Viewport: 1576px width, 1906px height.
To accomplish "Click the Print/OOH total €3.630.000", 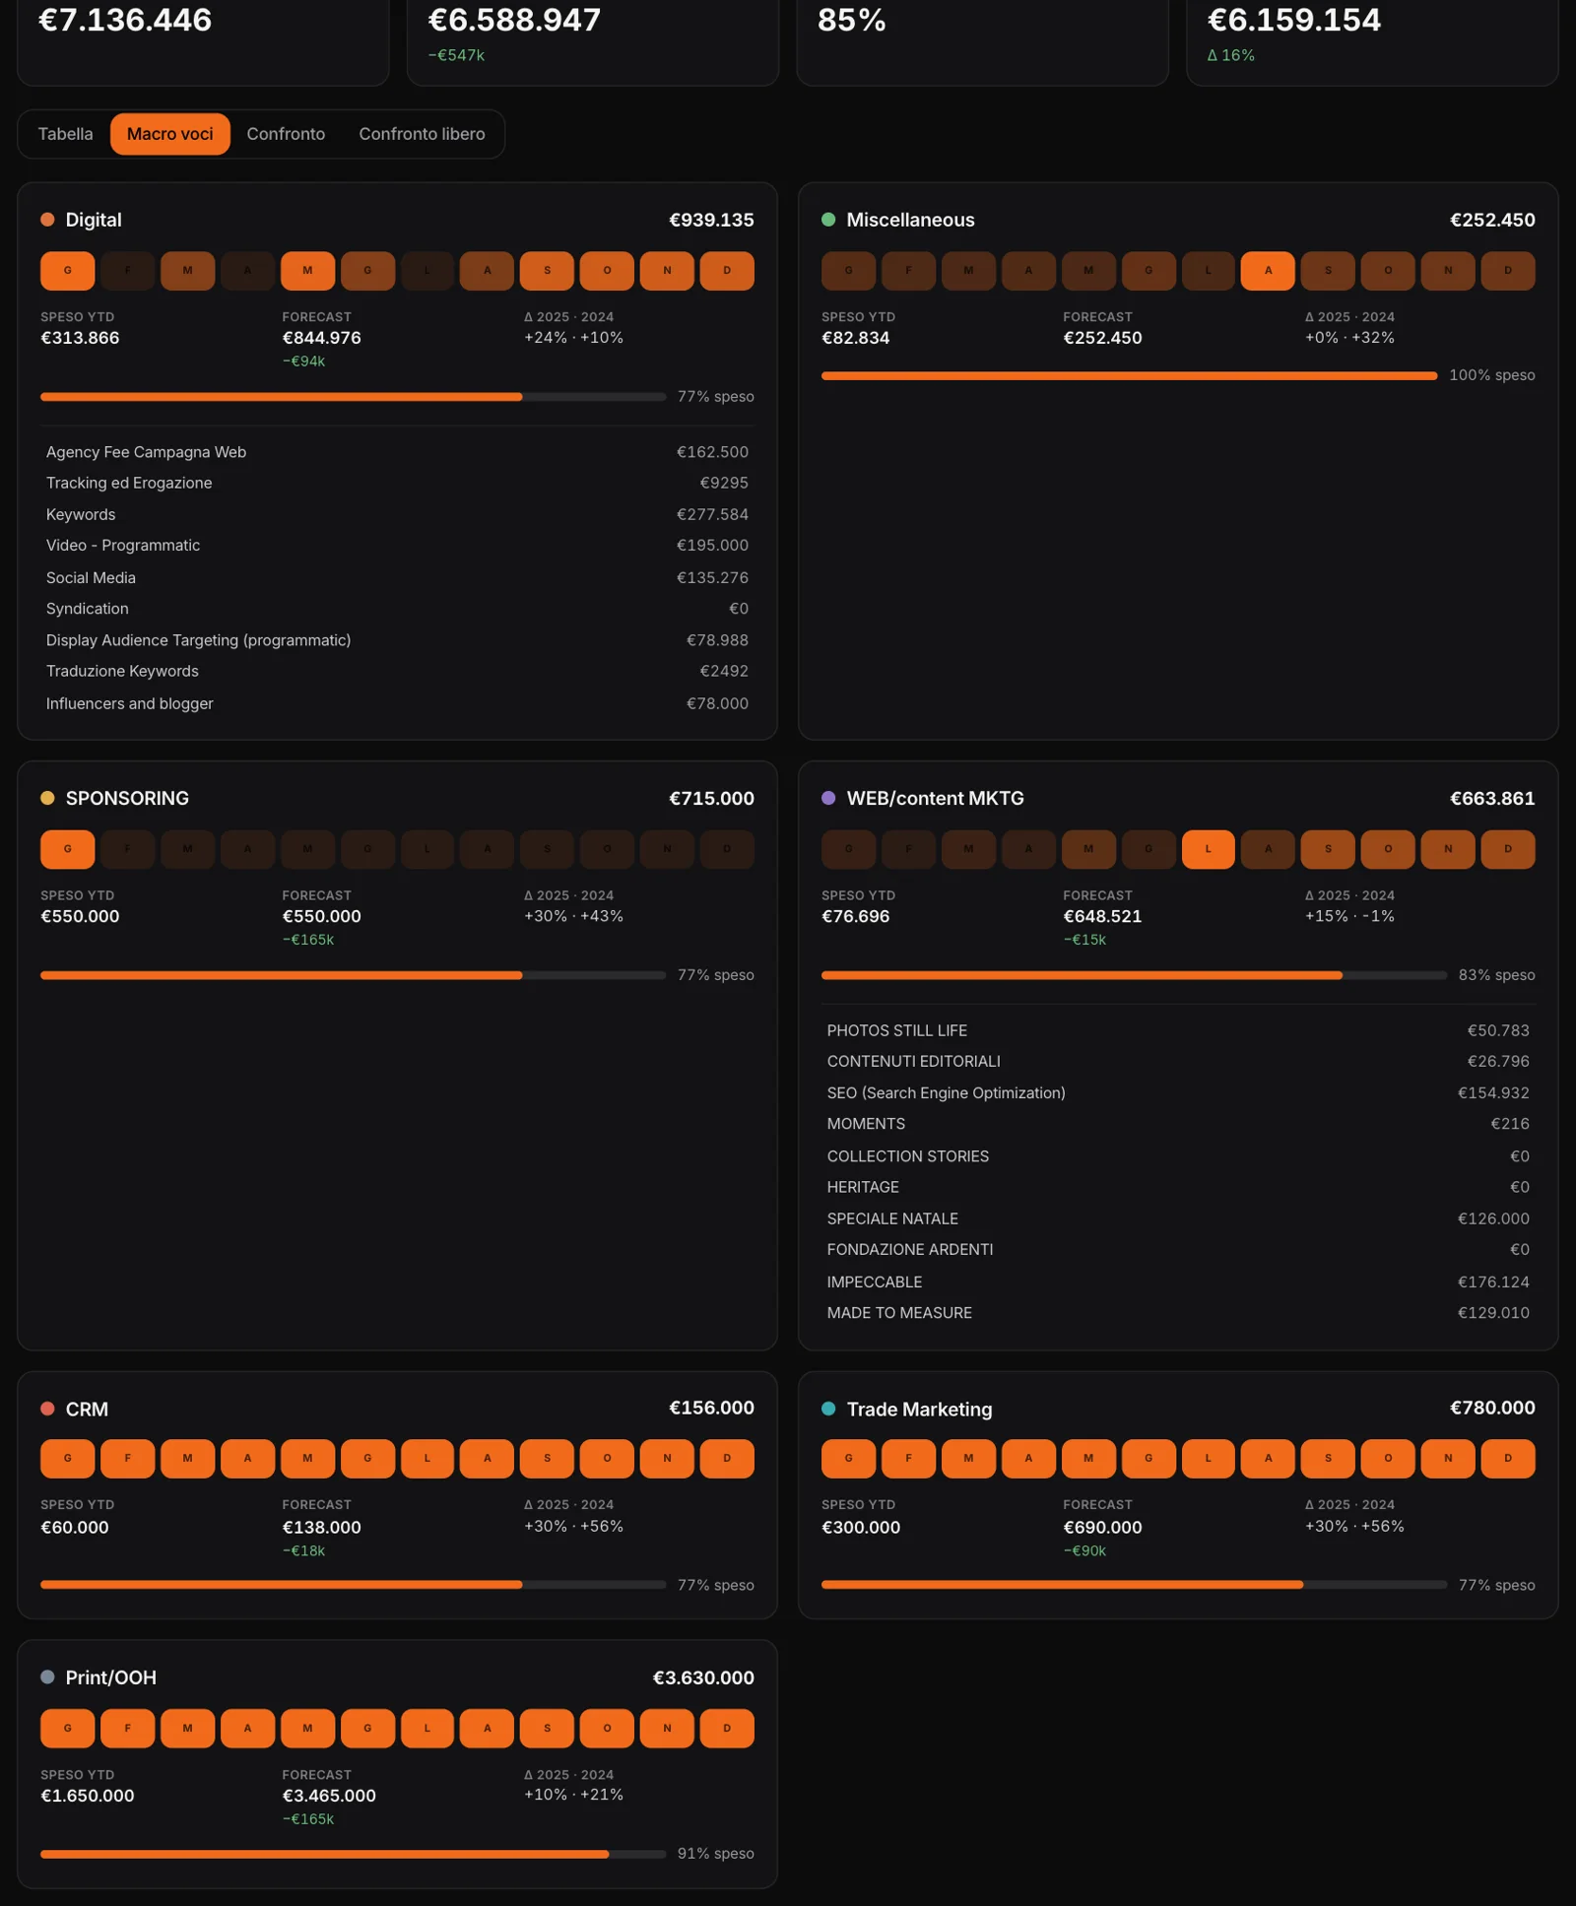I will pos(703,1677).
